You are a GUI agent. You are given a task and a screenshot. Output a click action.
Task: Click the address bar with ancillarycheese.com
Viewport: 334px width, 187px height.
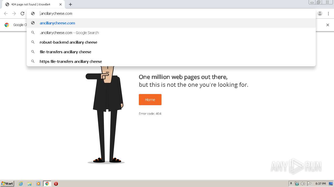tap(171, 14)
